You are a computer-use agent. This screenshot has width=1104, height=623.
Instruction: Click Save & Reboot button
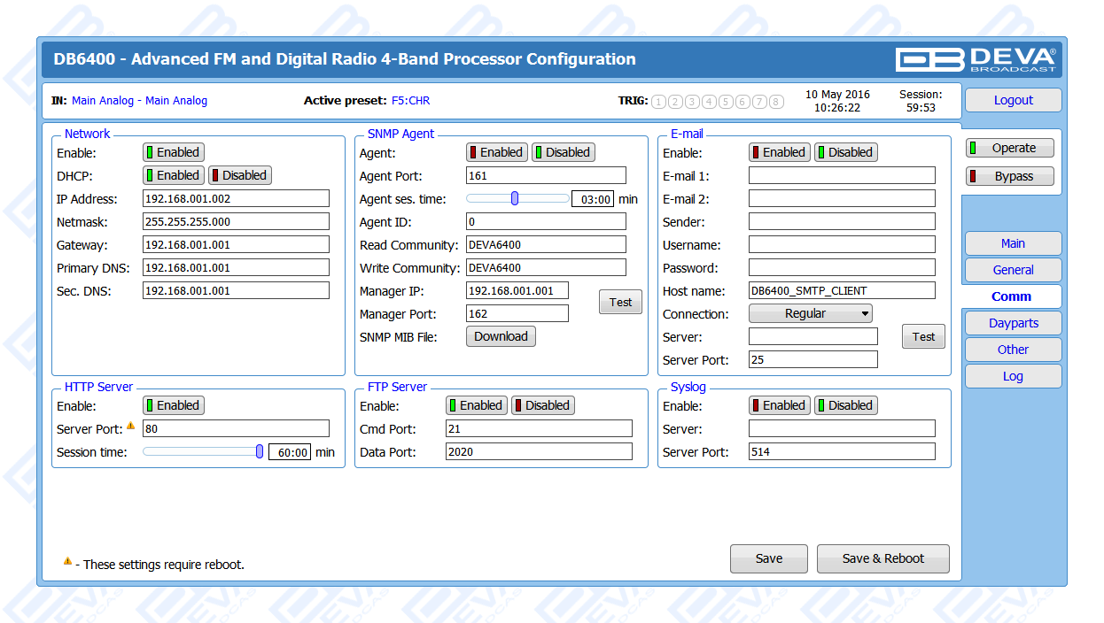pyautogui.click(x=882, y=558)
